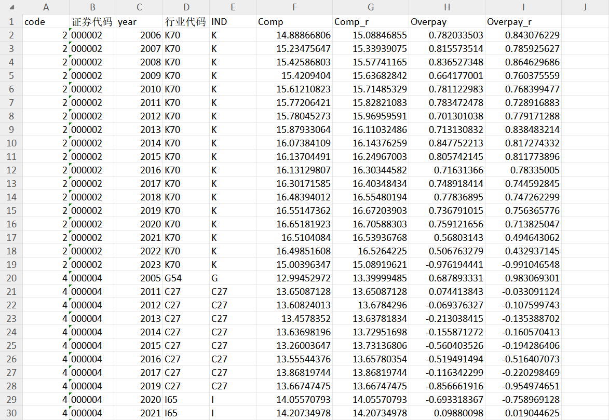609x420 pixels.
Task: Click the 'Overpay' header cell
Action: coord(447,22)
